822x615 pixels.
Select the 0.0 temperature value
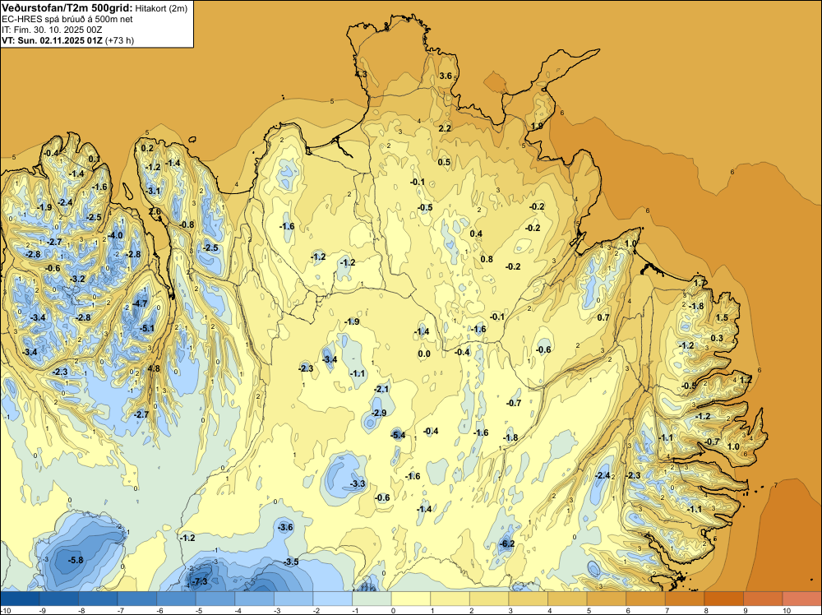(424, 354)
